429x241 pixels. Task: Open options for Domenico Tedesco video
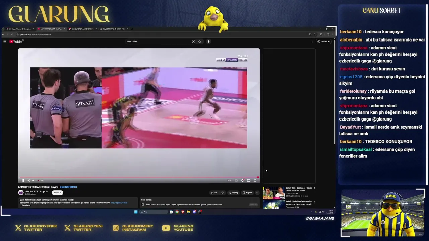tap(314, 202)
